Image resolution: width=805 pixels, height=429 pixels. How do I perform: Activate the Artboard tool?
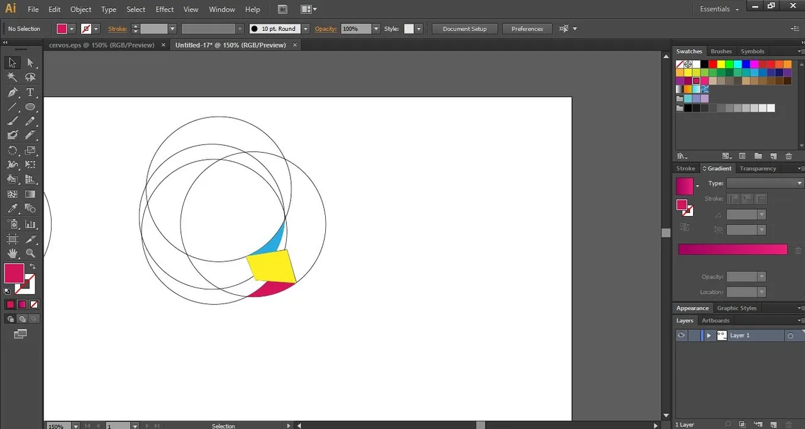[x=12, y=239]
